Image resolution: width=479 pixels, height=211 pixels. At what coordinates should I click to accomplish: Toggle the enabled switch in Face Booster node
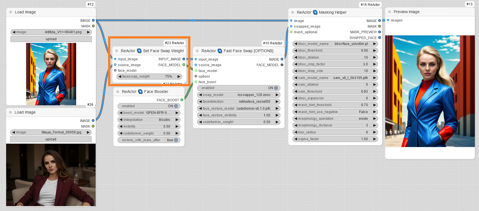[176, 106]
